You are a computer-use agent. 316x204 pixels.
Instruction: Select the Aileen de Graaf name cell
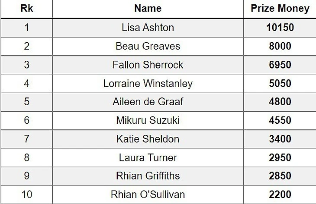[148, 102]
